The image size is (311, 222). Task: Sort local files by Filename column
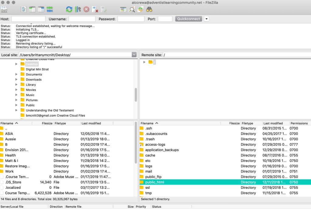click(16, 123)
